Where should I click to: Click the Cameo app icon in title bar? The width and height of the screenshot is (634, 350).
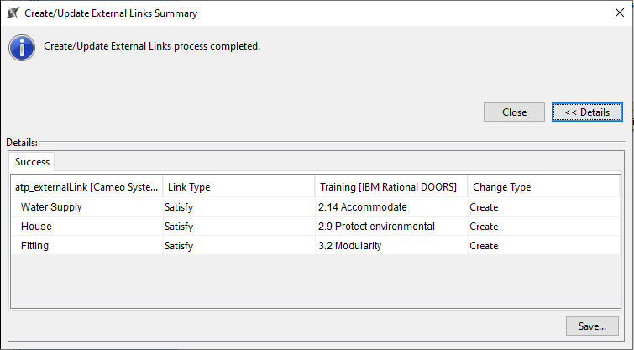click(x=13, y=13)
